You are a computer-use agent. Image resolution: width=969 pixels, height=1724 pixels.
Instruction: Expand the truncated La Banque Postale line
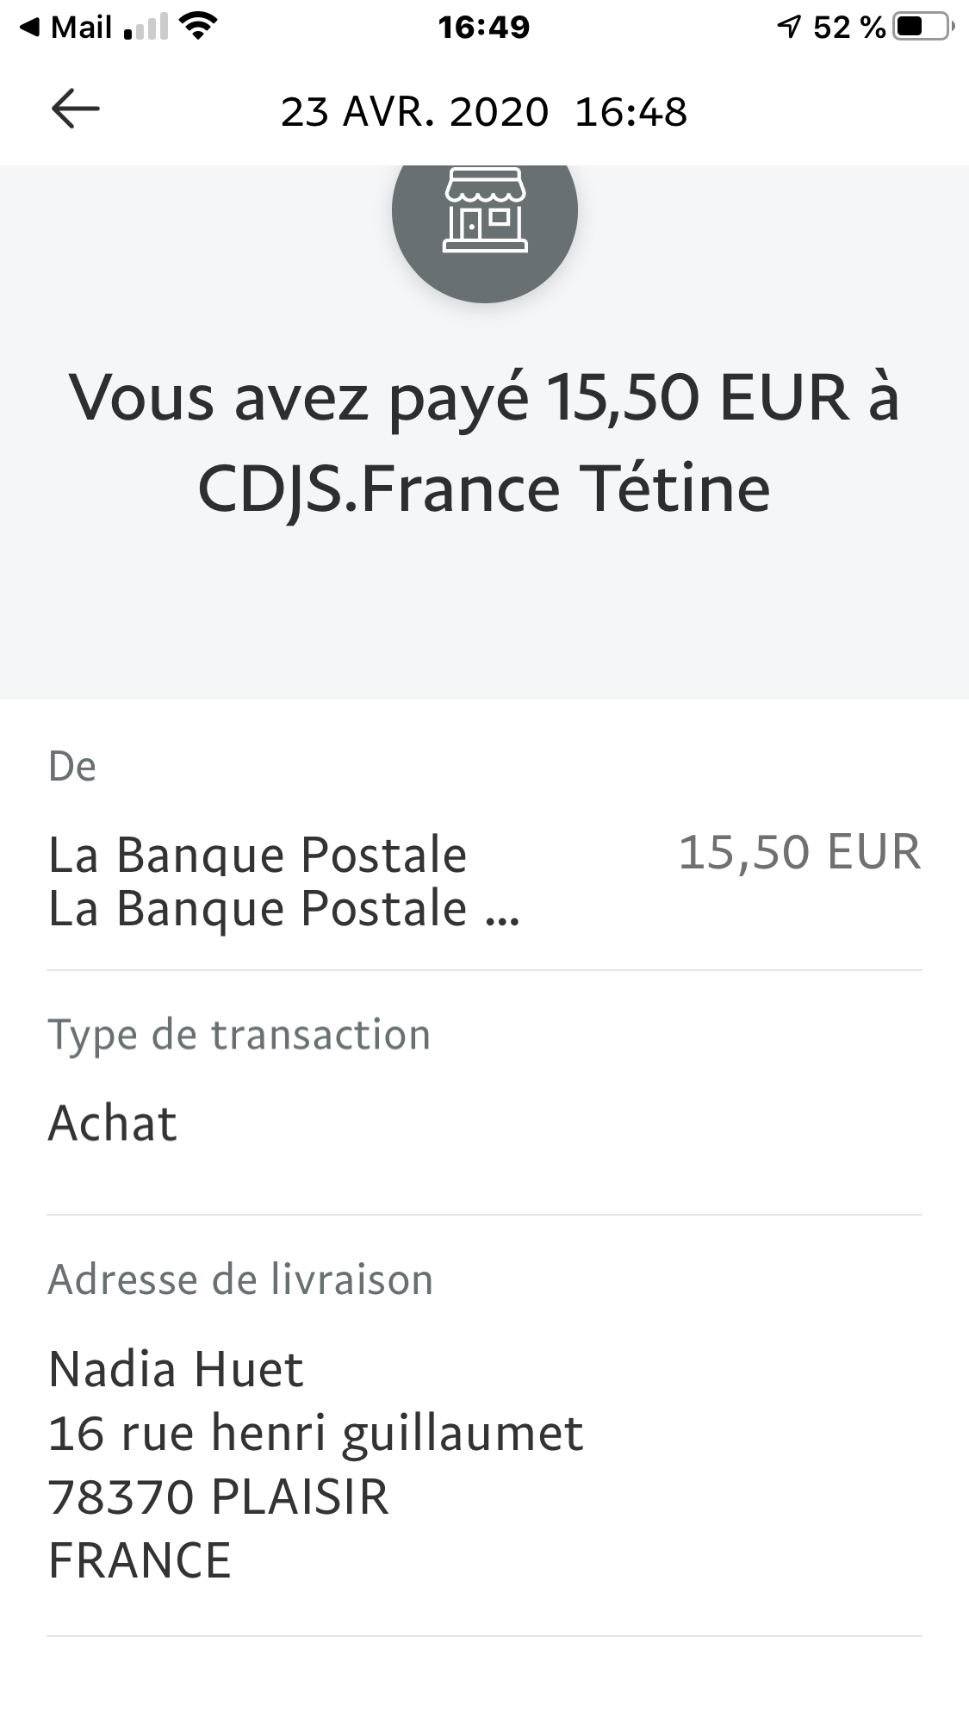pos(284,909)
